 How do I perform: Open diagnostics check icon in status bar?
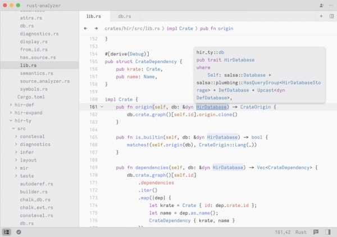point(19,231)
